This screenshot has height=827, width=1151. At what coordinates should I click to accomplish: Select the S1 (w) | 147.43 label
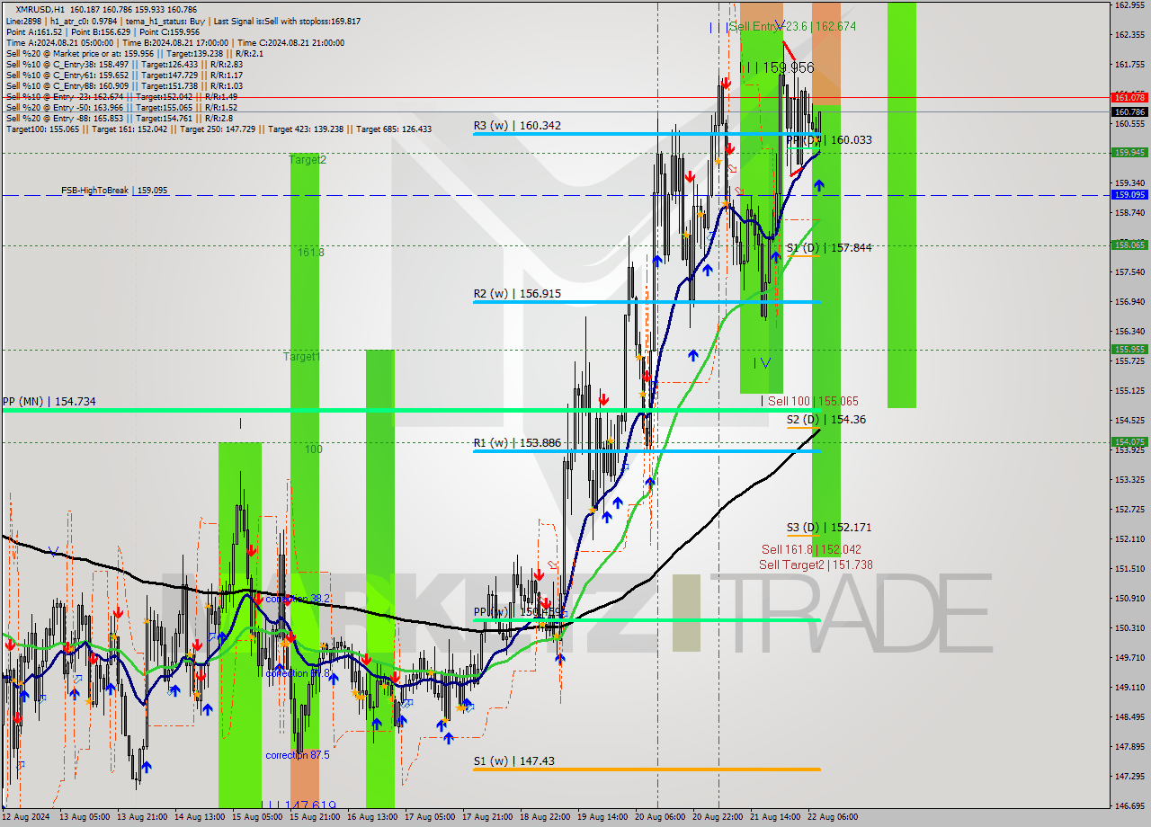pos(513,761)
